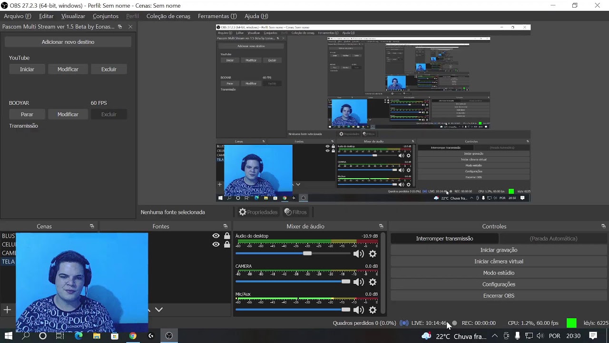The width and height of the screenshot is (609, 343).
Task: Adjust the Mic/Aux volume slider
Action: (x=346, y=310)
